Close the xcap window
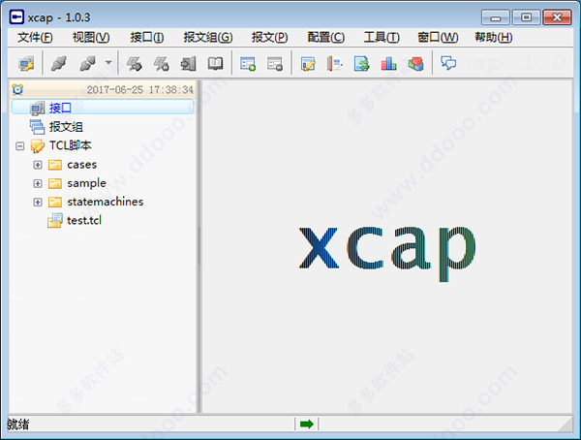 (557, 17)
